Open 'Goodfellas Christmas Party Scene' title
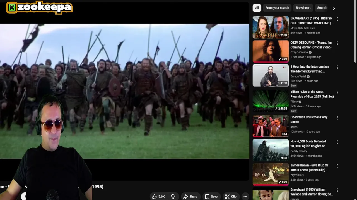 [x=309, y=119]
